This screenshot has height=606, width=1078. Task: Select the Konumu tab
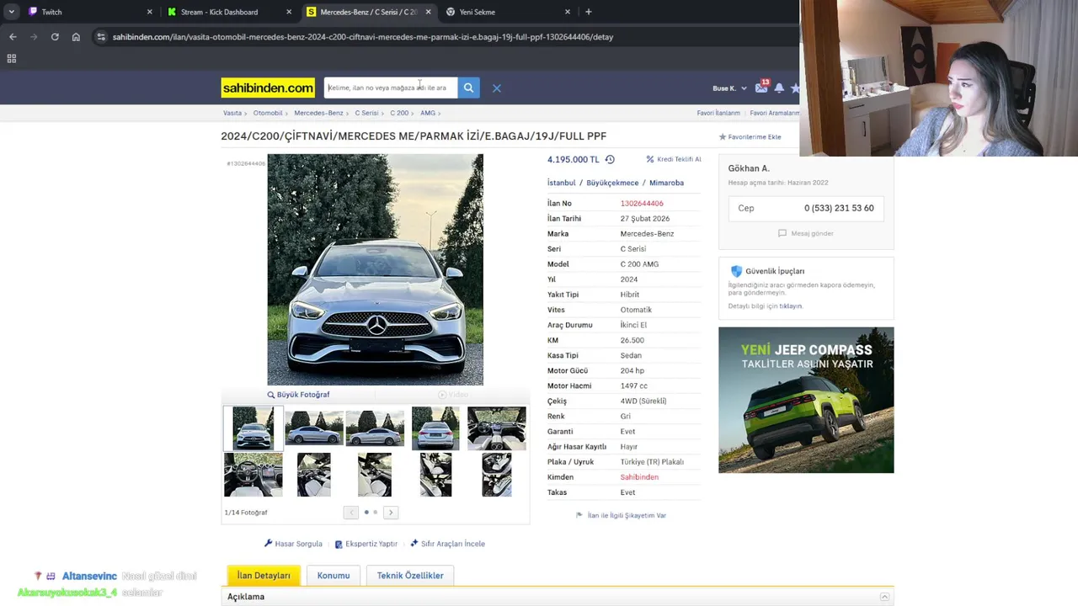coord(334,576)
